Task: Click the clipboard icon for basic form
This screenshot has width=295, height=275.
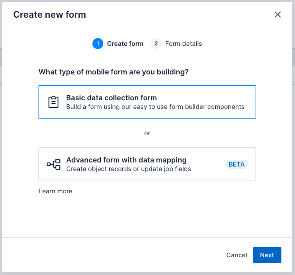Action: pos(53,102)
